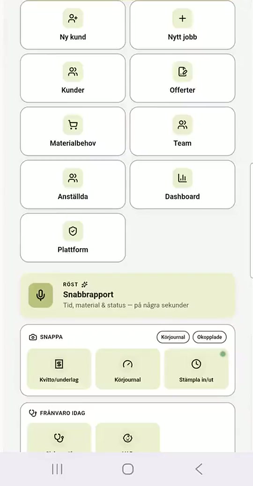Tap the Android back navigation arrow
The image size is (253, 486).
point(199,469)
